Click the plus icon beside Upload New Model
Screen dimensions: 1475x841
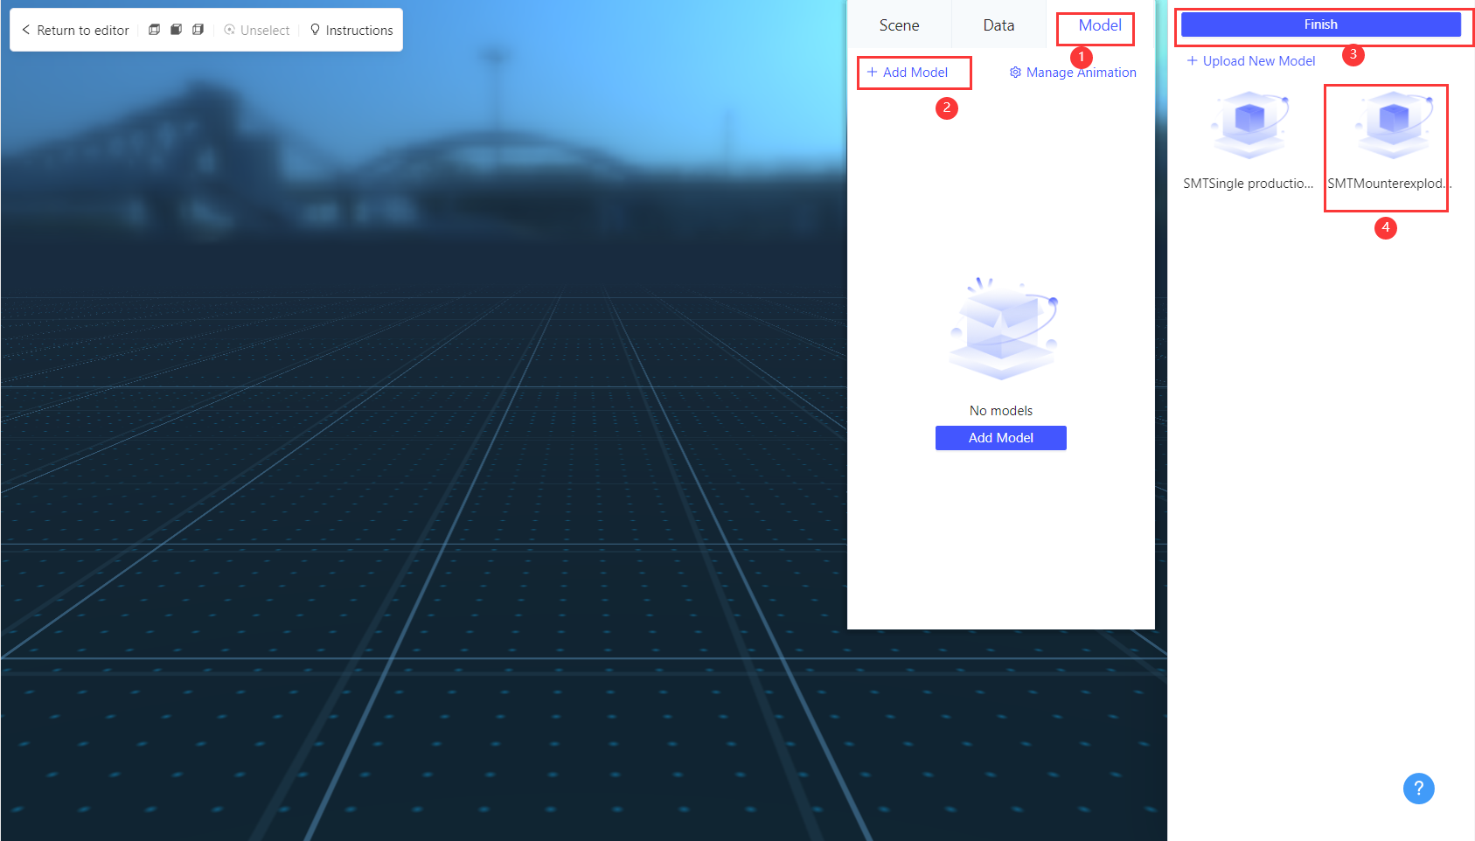click(1192, 60)
